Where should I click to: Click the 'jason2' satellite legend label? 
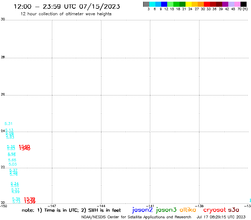[x=142, y=210]
